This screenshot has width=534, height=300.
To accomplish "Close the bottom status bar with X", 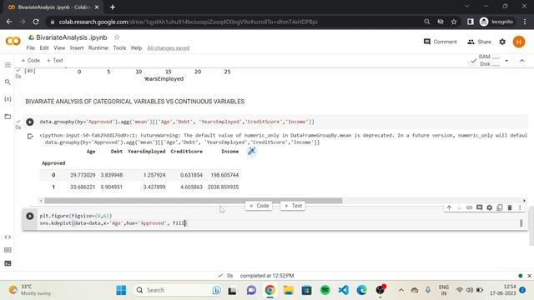I will pos(529,276).
